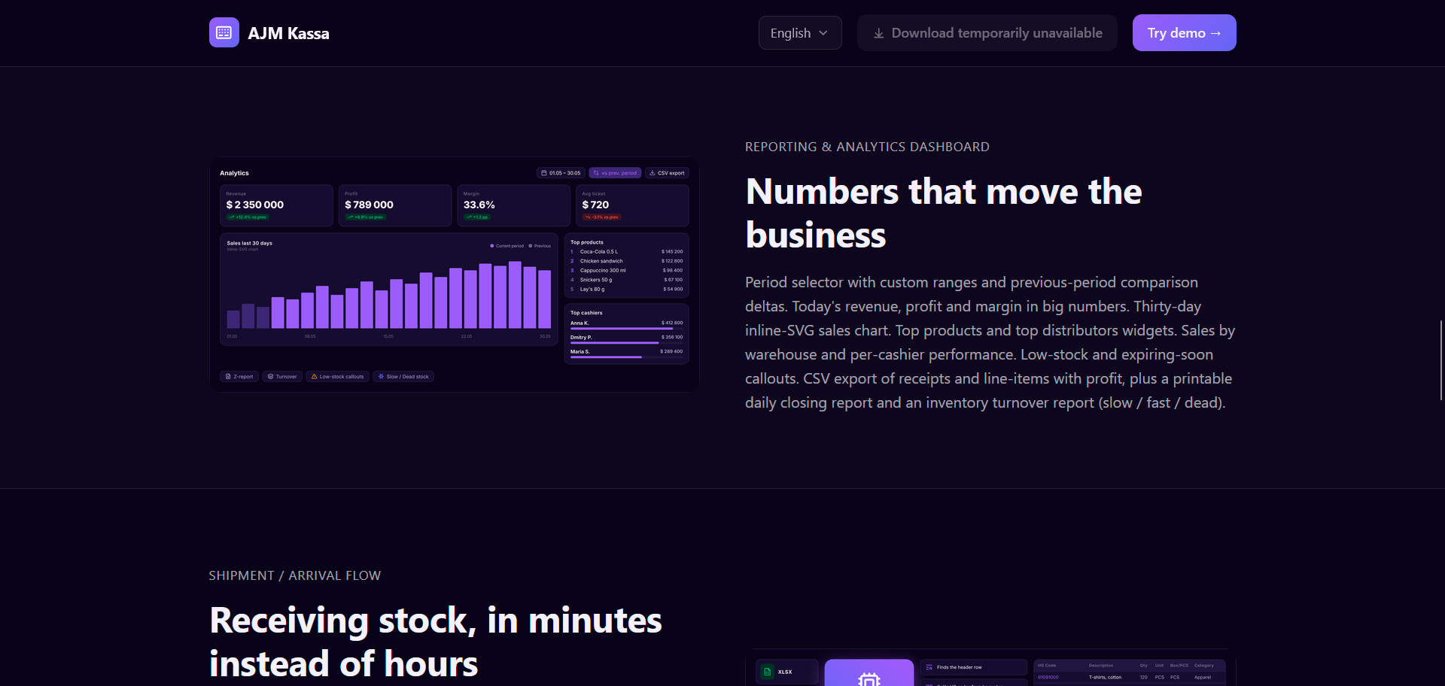1445x686 pixels.
Task: Click the Current period legend dot
Action: (492, 246)
